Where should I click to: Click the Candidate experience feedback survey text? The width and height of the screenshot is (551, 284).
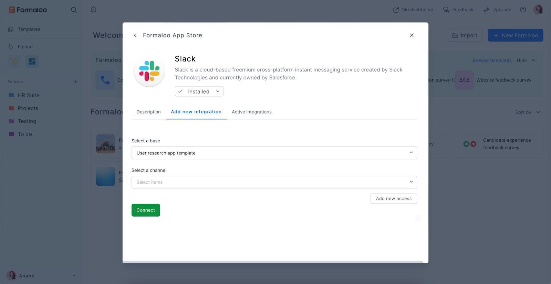[x=507, y=144]
